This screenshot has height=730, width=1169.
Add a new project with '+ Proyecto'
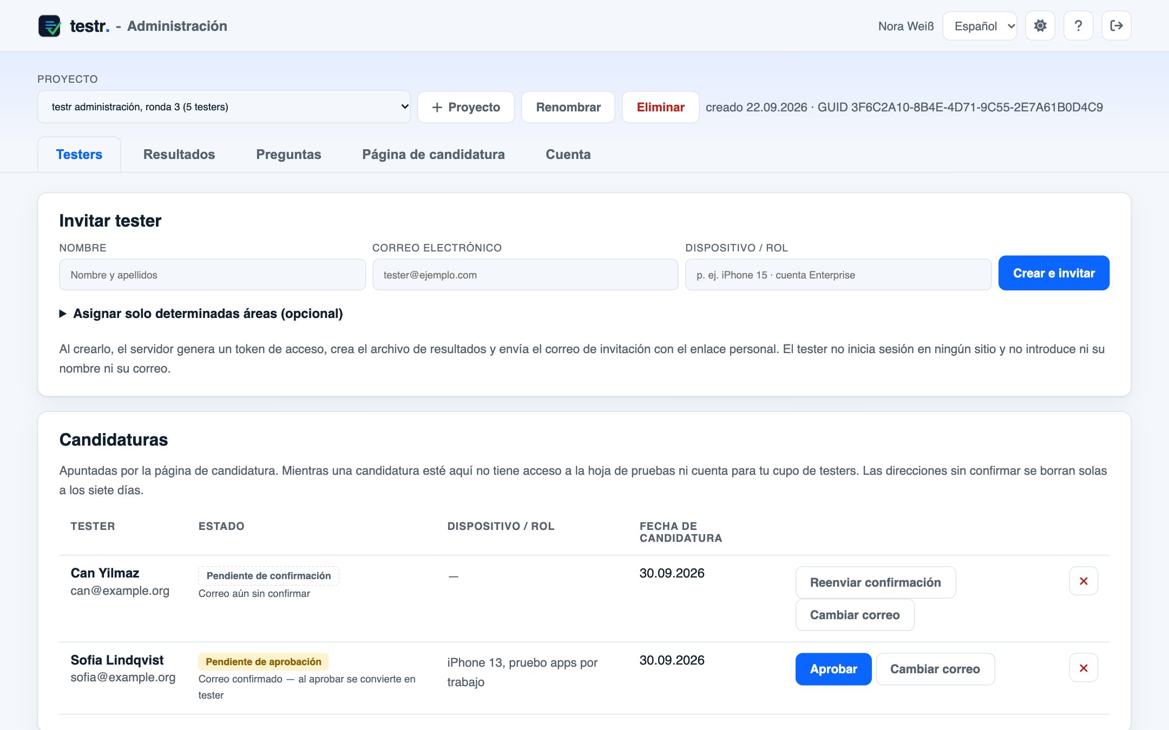click(x=466, y=107)
